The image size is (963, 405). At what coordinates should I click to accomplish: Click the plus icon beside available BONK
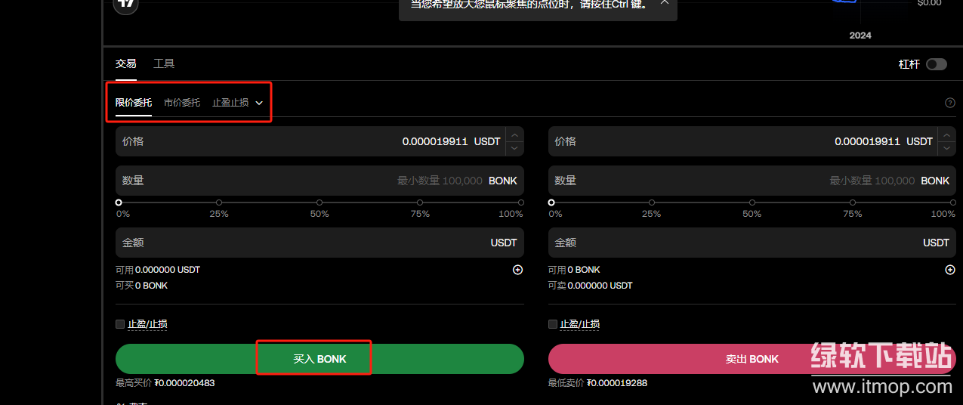[x=950, y=270]
